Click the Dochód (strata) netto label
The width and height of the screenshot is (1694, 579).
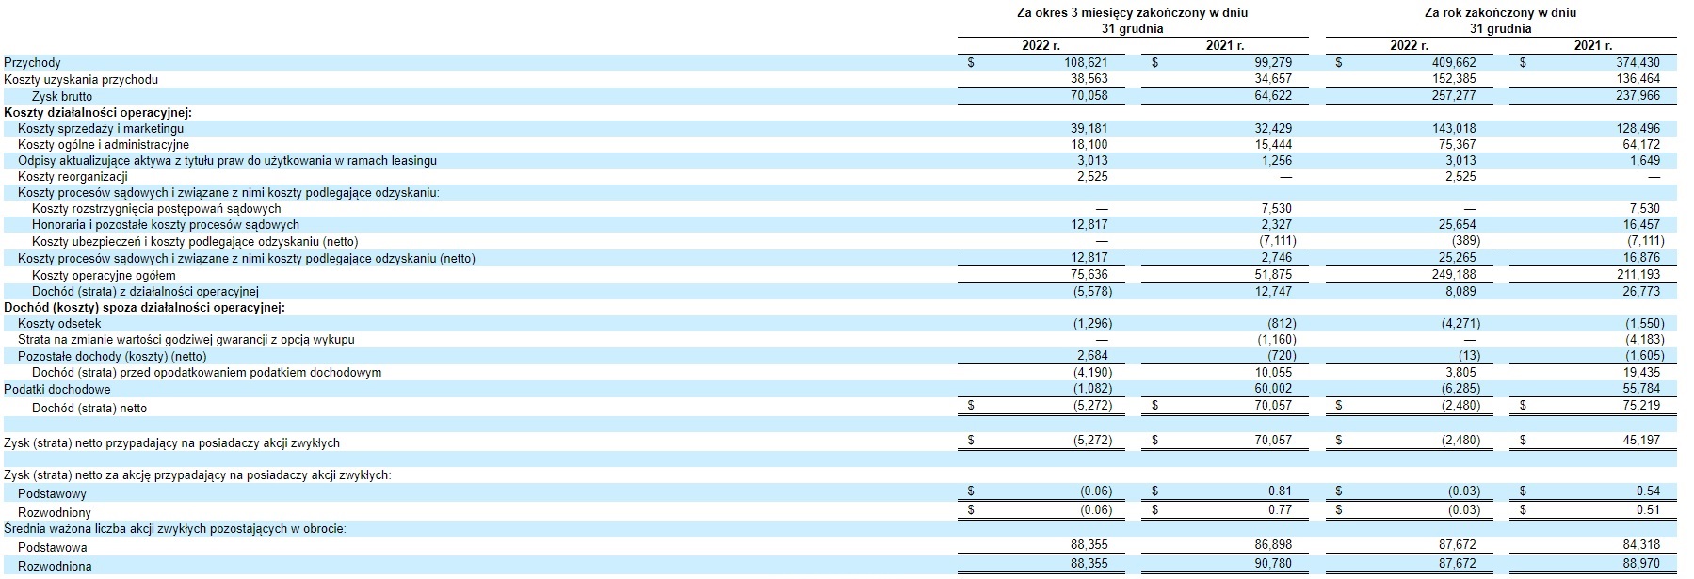89,409
